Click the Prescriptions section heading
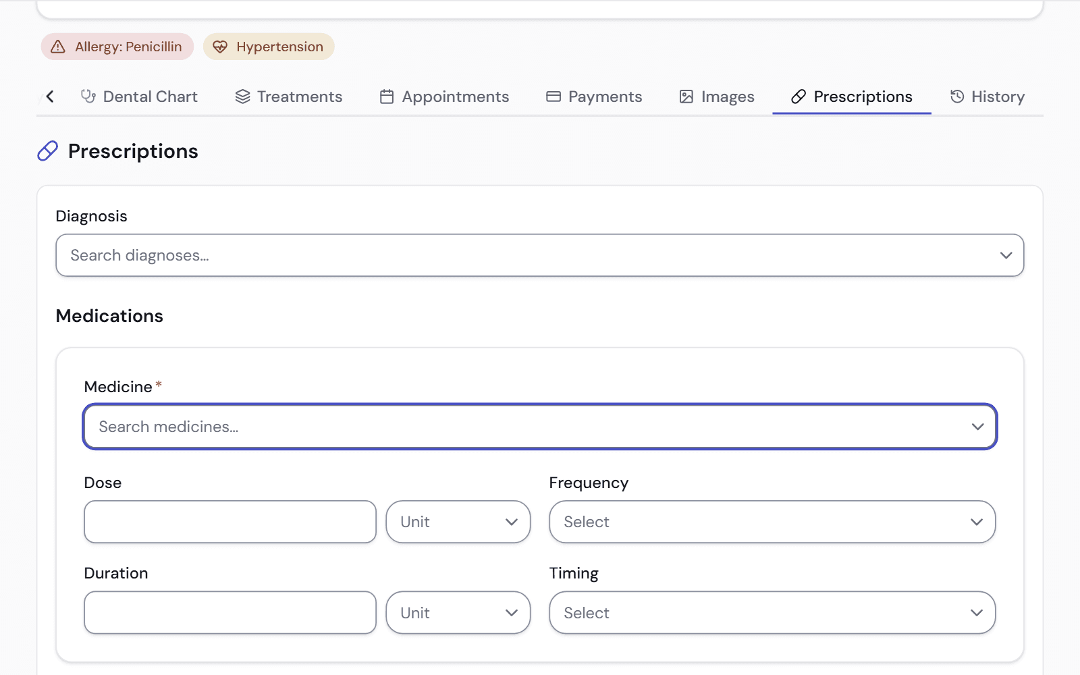Viewport: 1080px width, 675px height. point(133,151)
